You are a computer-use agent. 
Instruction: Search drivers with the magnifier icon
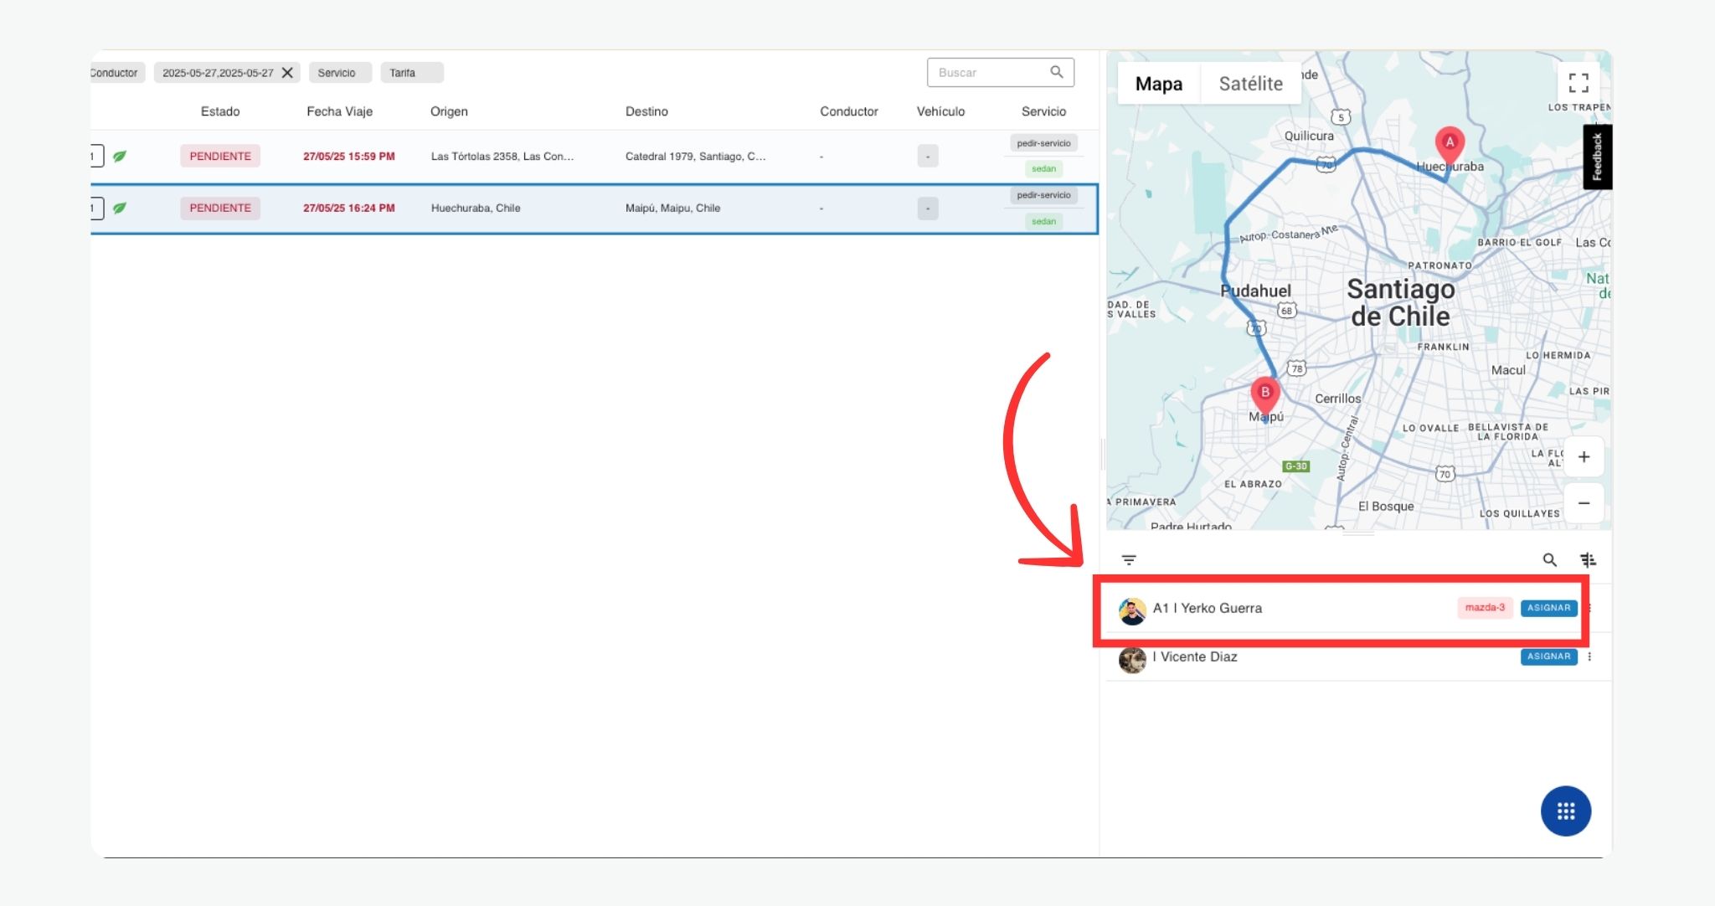point(1550,560)
